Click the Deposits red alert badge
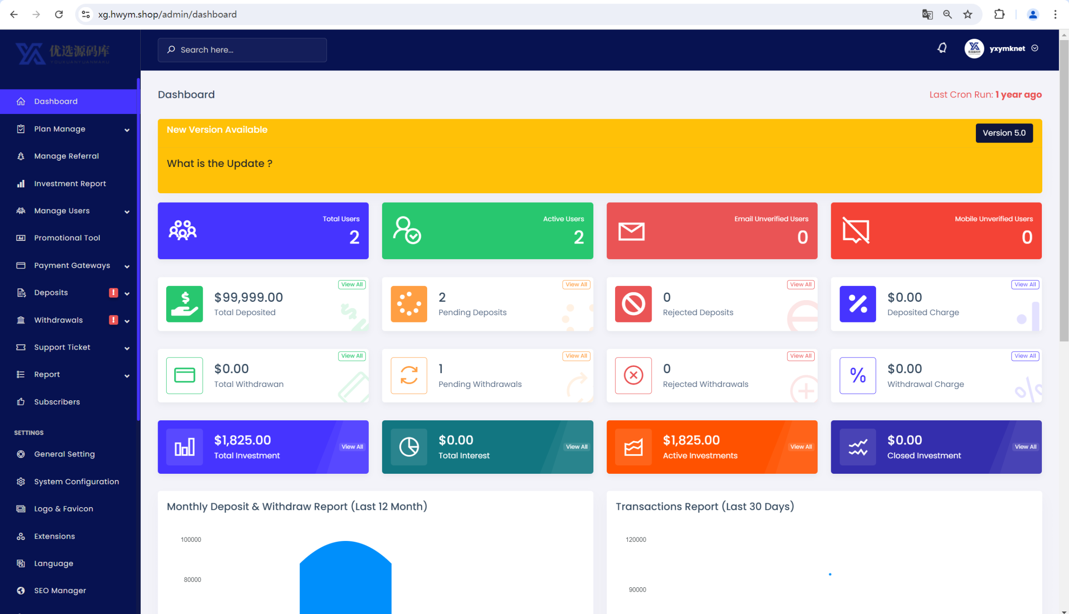The width and height of the screenshot is (1069, 614). pos(114,293)
